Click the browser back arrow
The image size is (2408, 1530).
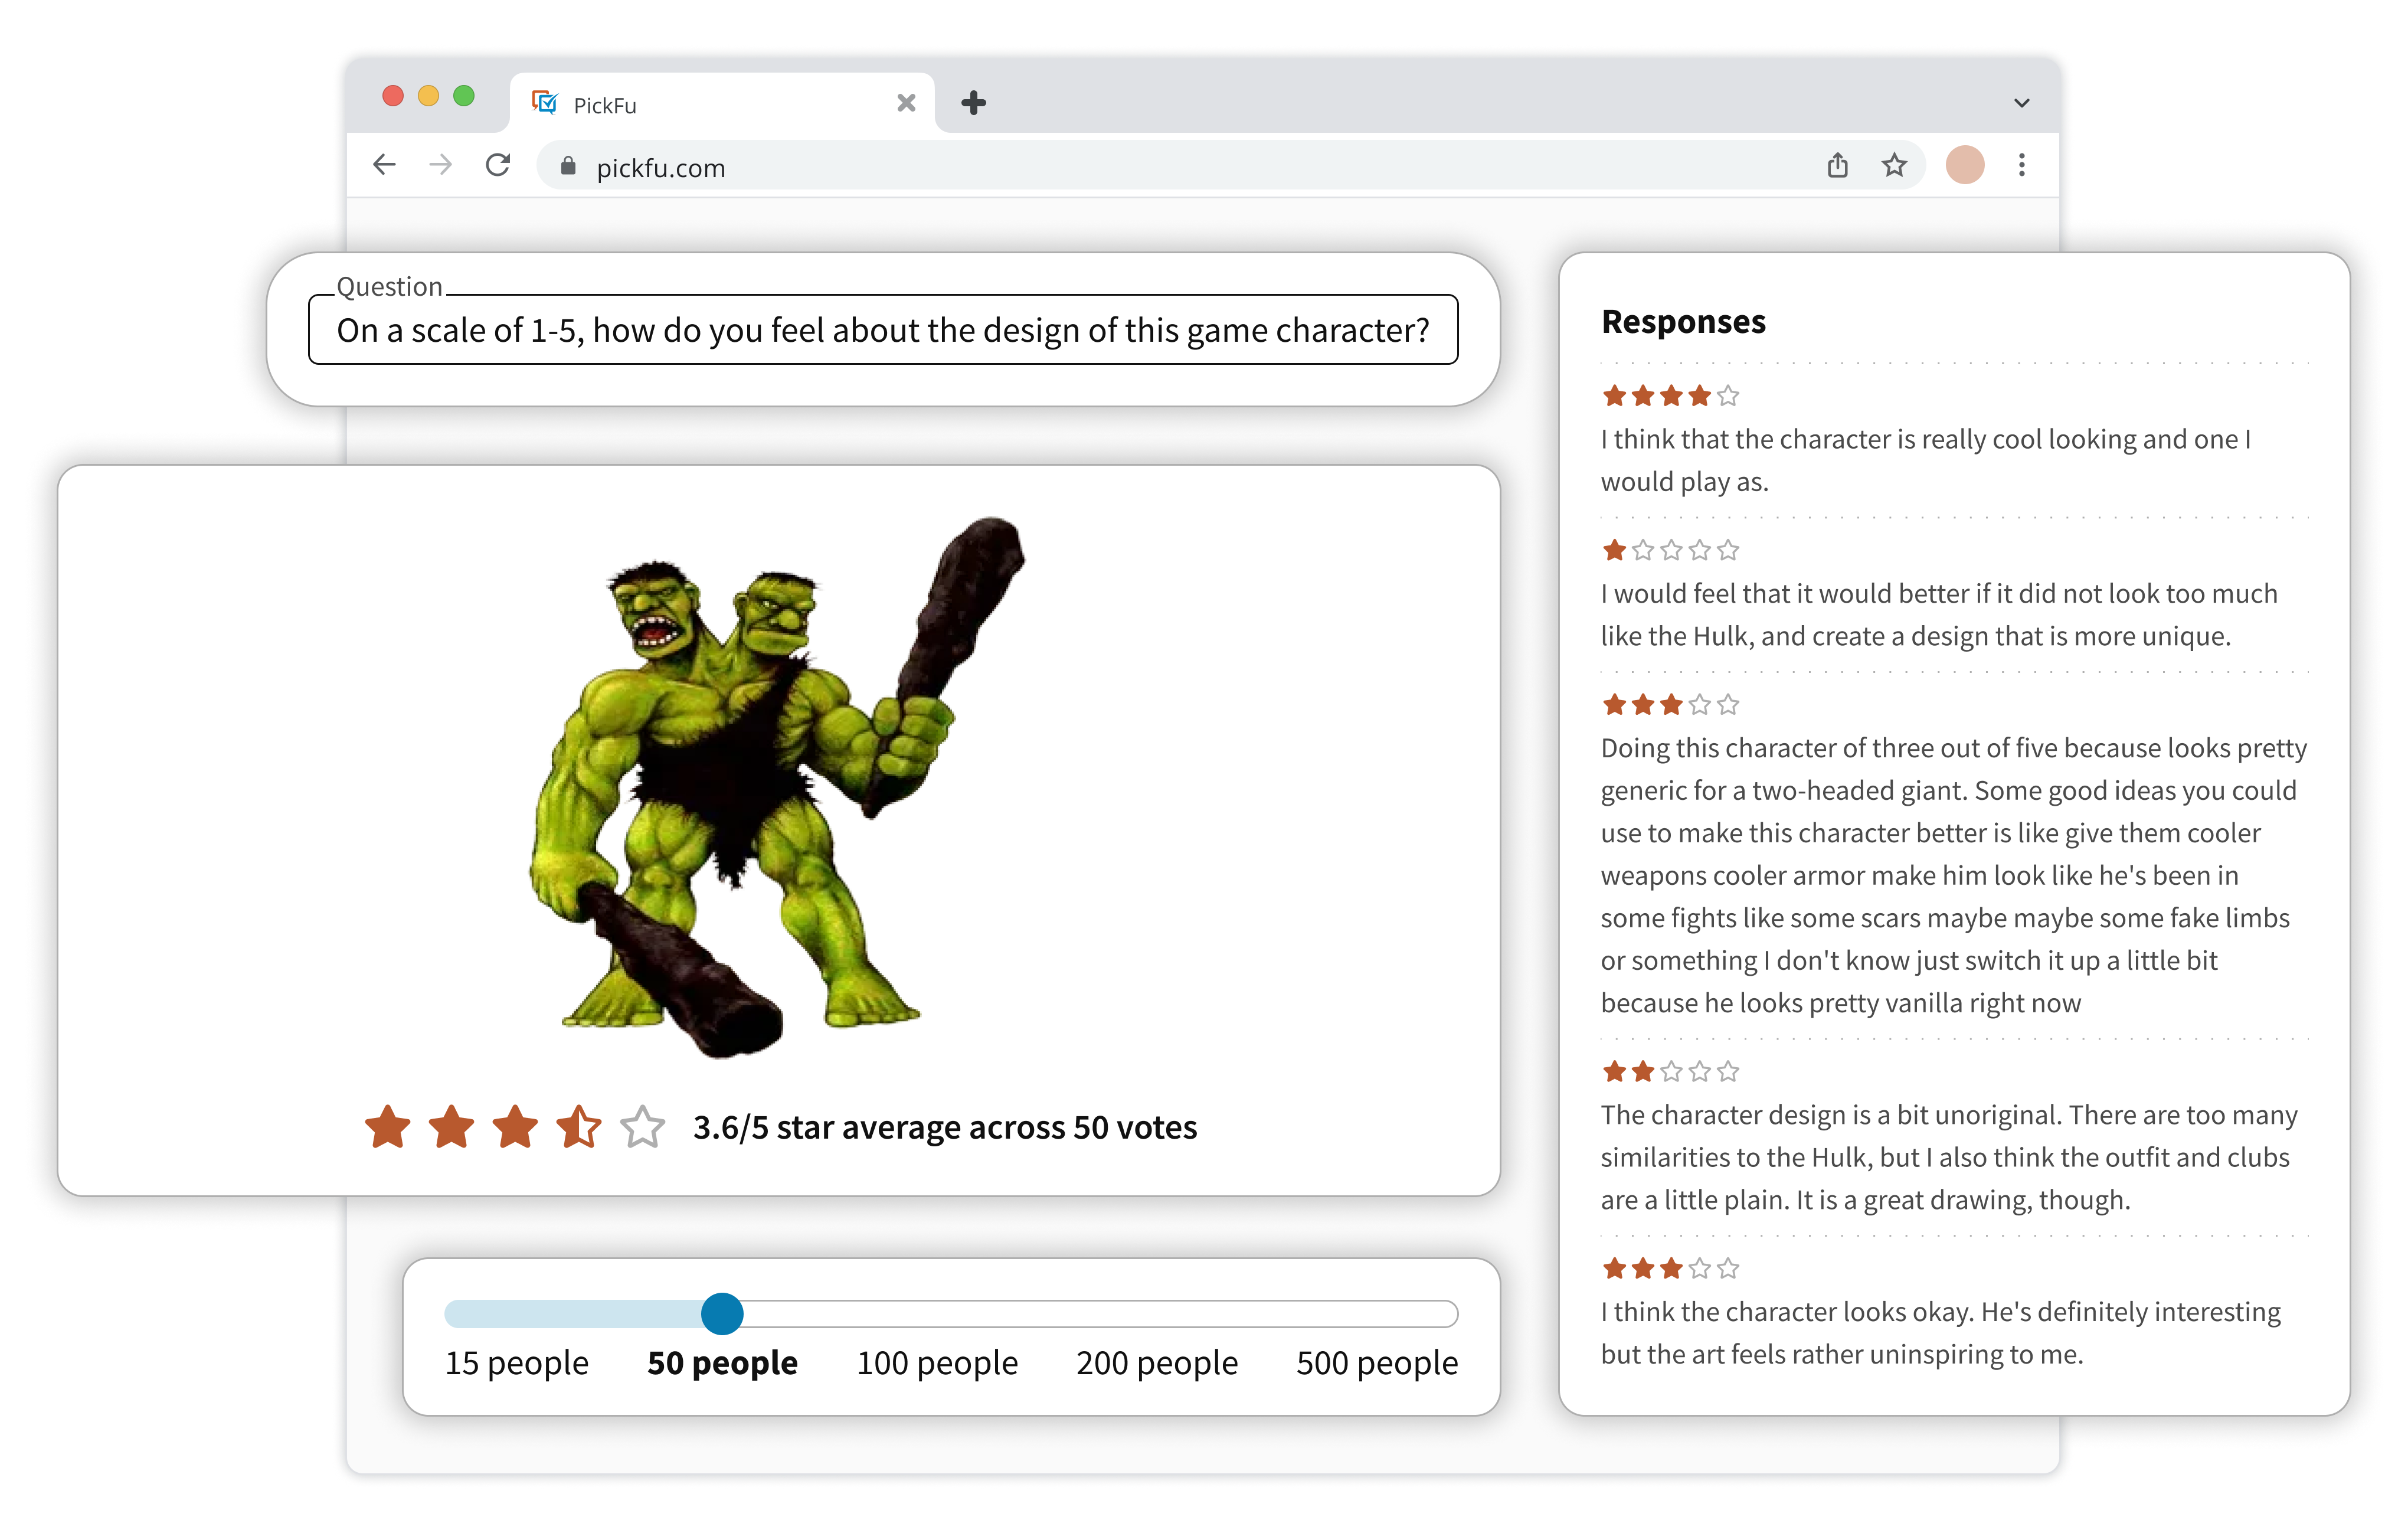click(385, 165)
